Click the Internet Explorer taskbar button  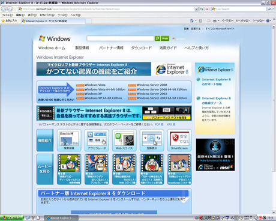coord(61,218)
